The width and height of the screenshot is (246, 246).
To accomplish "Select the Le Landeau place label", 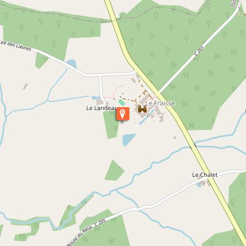I will pos(101,108).
